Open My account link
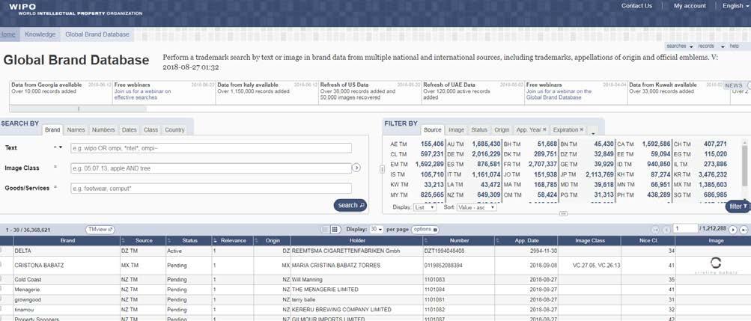The image size is (751, 321). click(690, 6)
